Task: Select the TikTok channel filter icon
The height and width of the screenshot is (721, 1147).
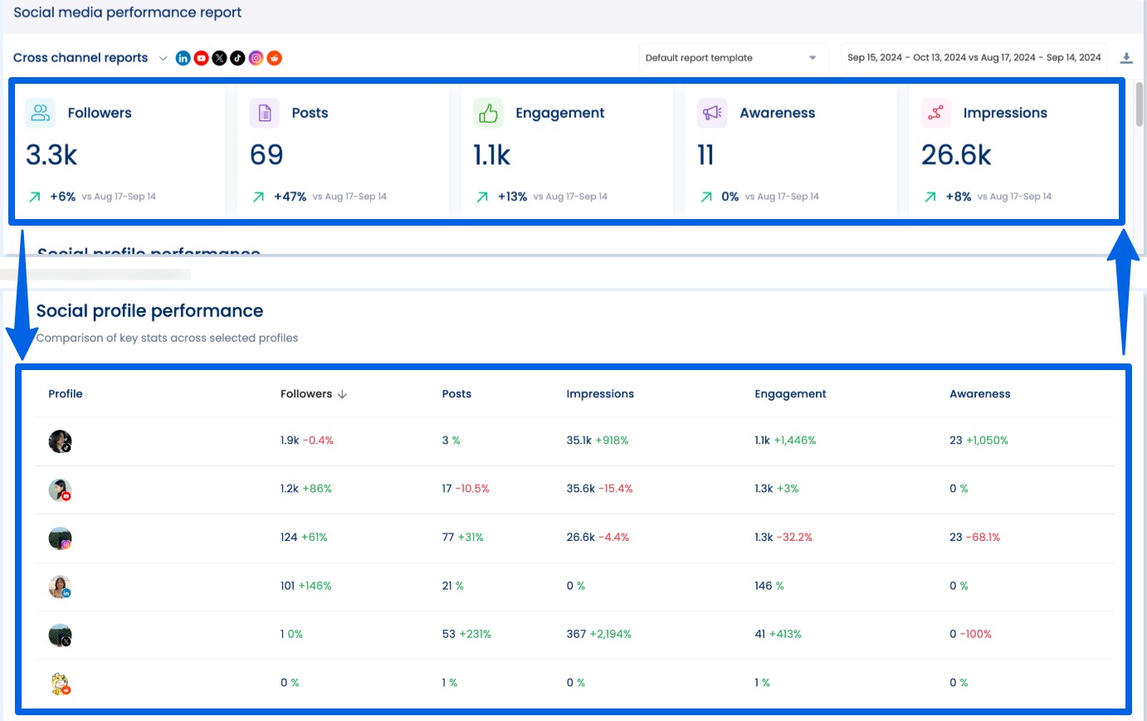Action: [x=237, y=58]
